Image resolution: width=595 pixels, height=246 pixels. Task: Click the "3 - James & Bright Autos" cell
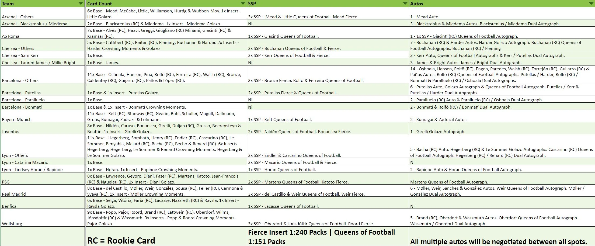pyautogui.click(x=502, y=62)
